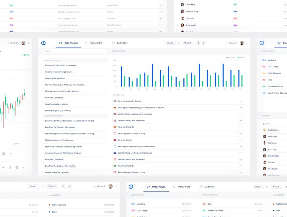The width and height of the screenshot is (287, 217).
Task: Open more options for Go to the station for Bitcoins
Action: (x=241, y=101)
